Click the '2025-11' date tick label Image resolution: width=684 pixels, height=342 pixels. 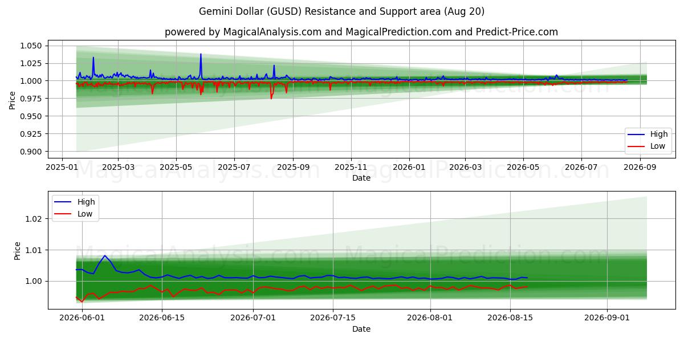(x=351, y=167)
